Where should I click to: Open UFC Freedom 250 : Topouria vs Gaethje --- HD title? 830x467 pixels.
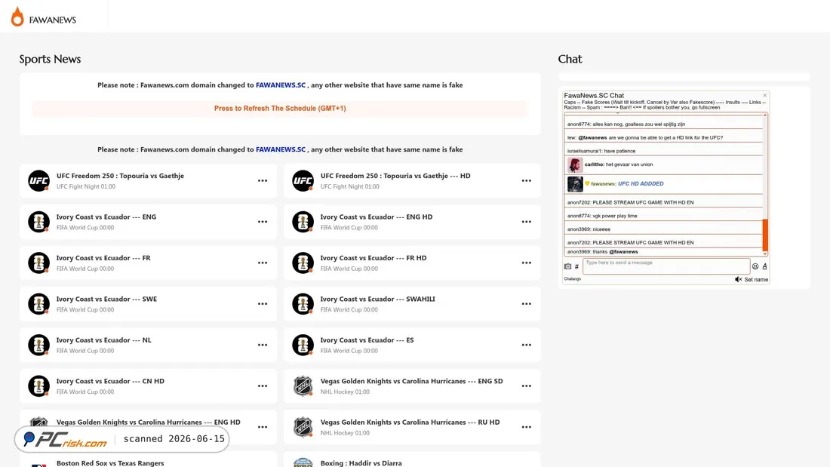point(395,176)
